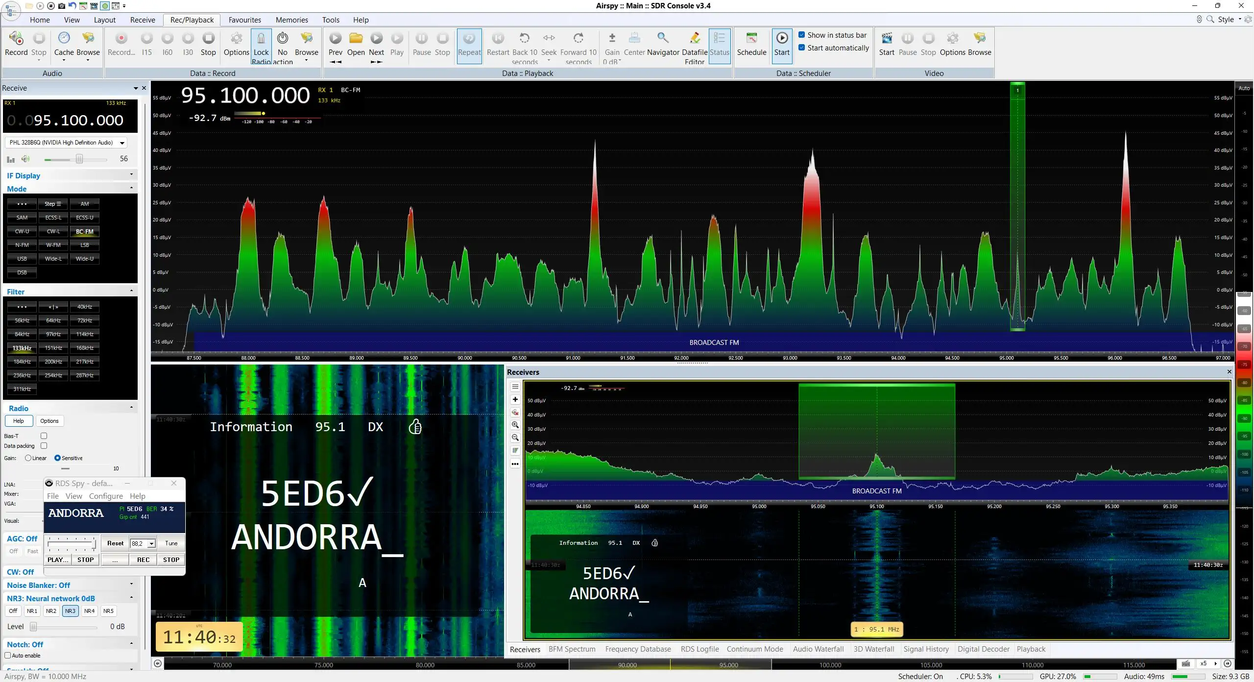Viewport: 1254px width, 682px height.
Task: Toggle the Repeat playback button
Action: coord(469,46)
